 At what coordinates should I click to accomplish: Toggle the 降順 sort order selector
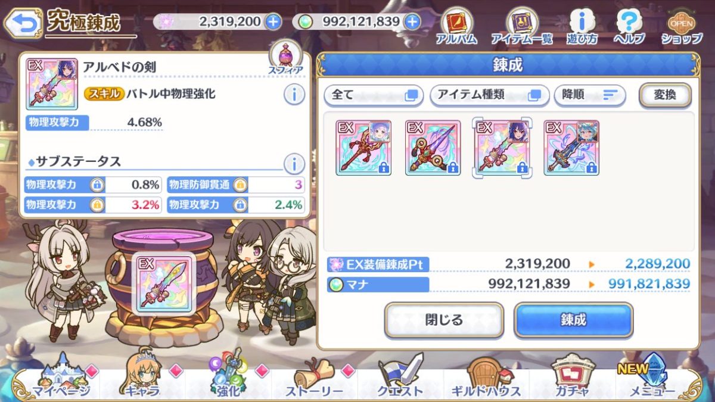point(589,95)
